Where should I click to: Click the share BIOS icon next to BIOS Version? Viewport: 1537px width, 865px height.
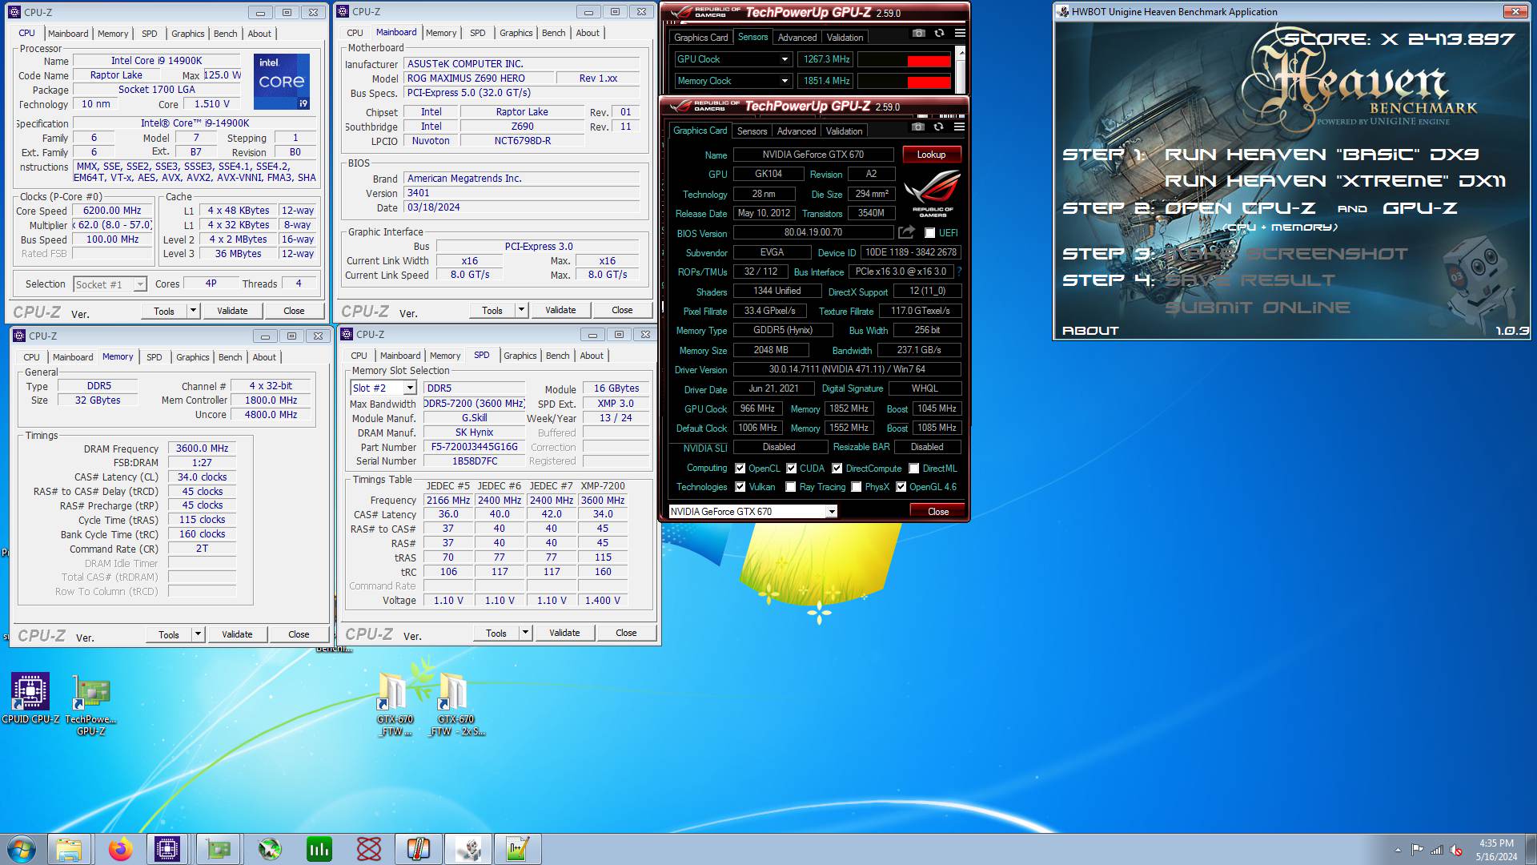click(x=906, y=232)
